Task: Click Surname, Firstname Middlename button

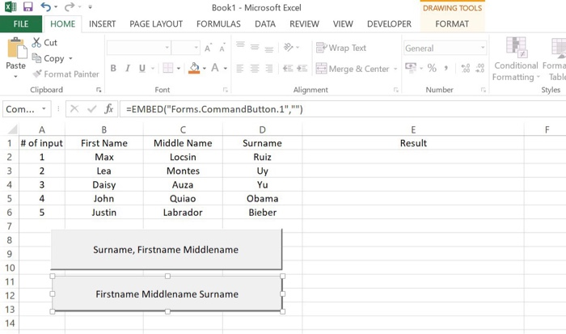Action: coord(166,250)
